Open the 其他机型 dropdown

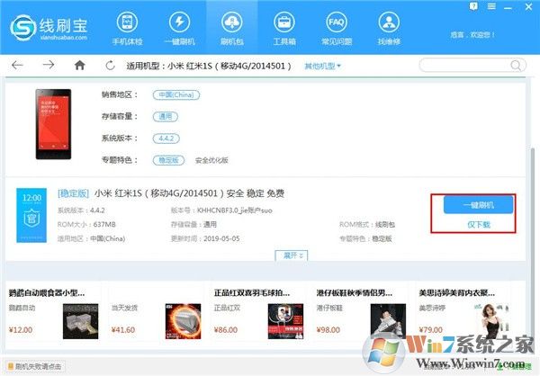pyautogui.click(x=322, y=66)
